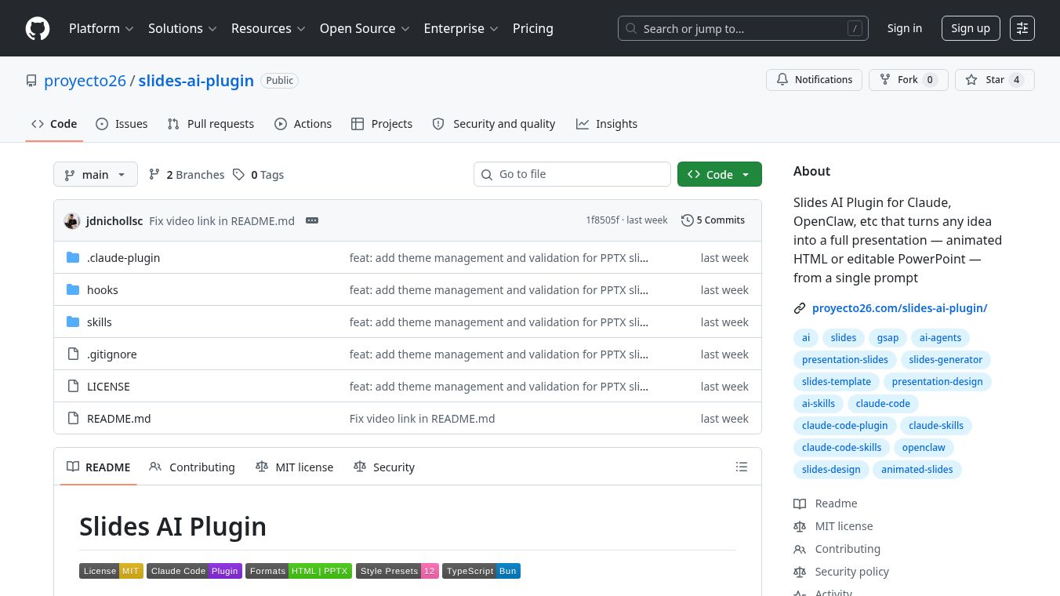Click the Sign up button
Viewport: 1060px width, 596px height.
(x=971, y=28)
